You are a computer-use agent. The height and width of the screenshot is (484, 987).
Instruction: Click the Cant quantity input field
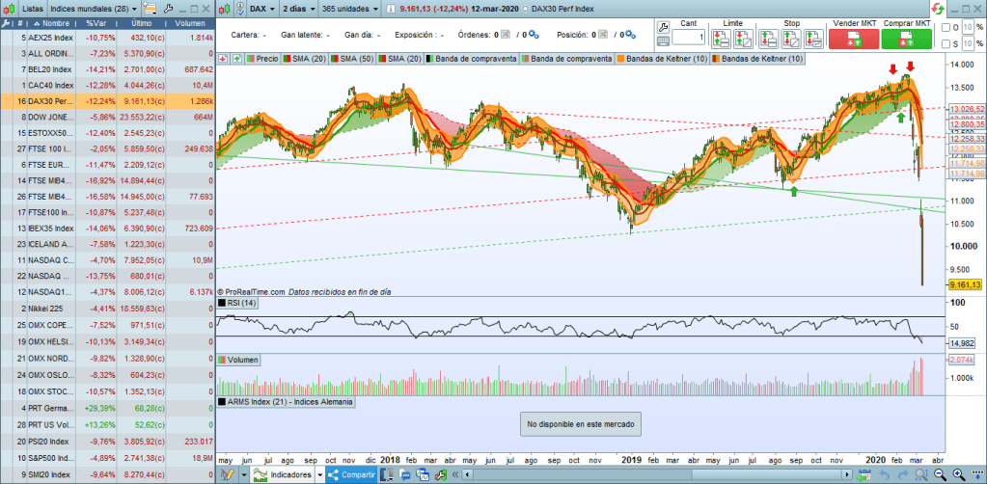pyautogui.click(x=688, y=38)
